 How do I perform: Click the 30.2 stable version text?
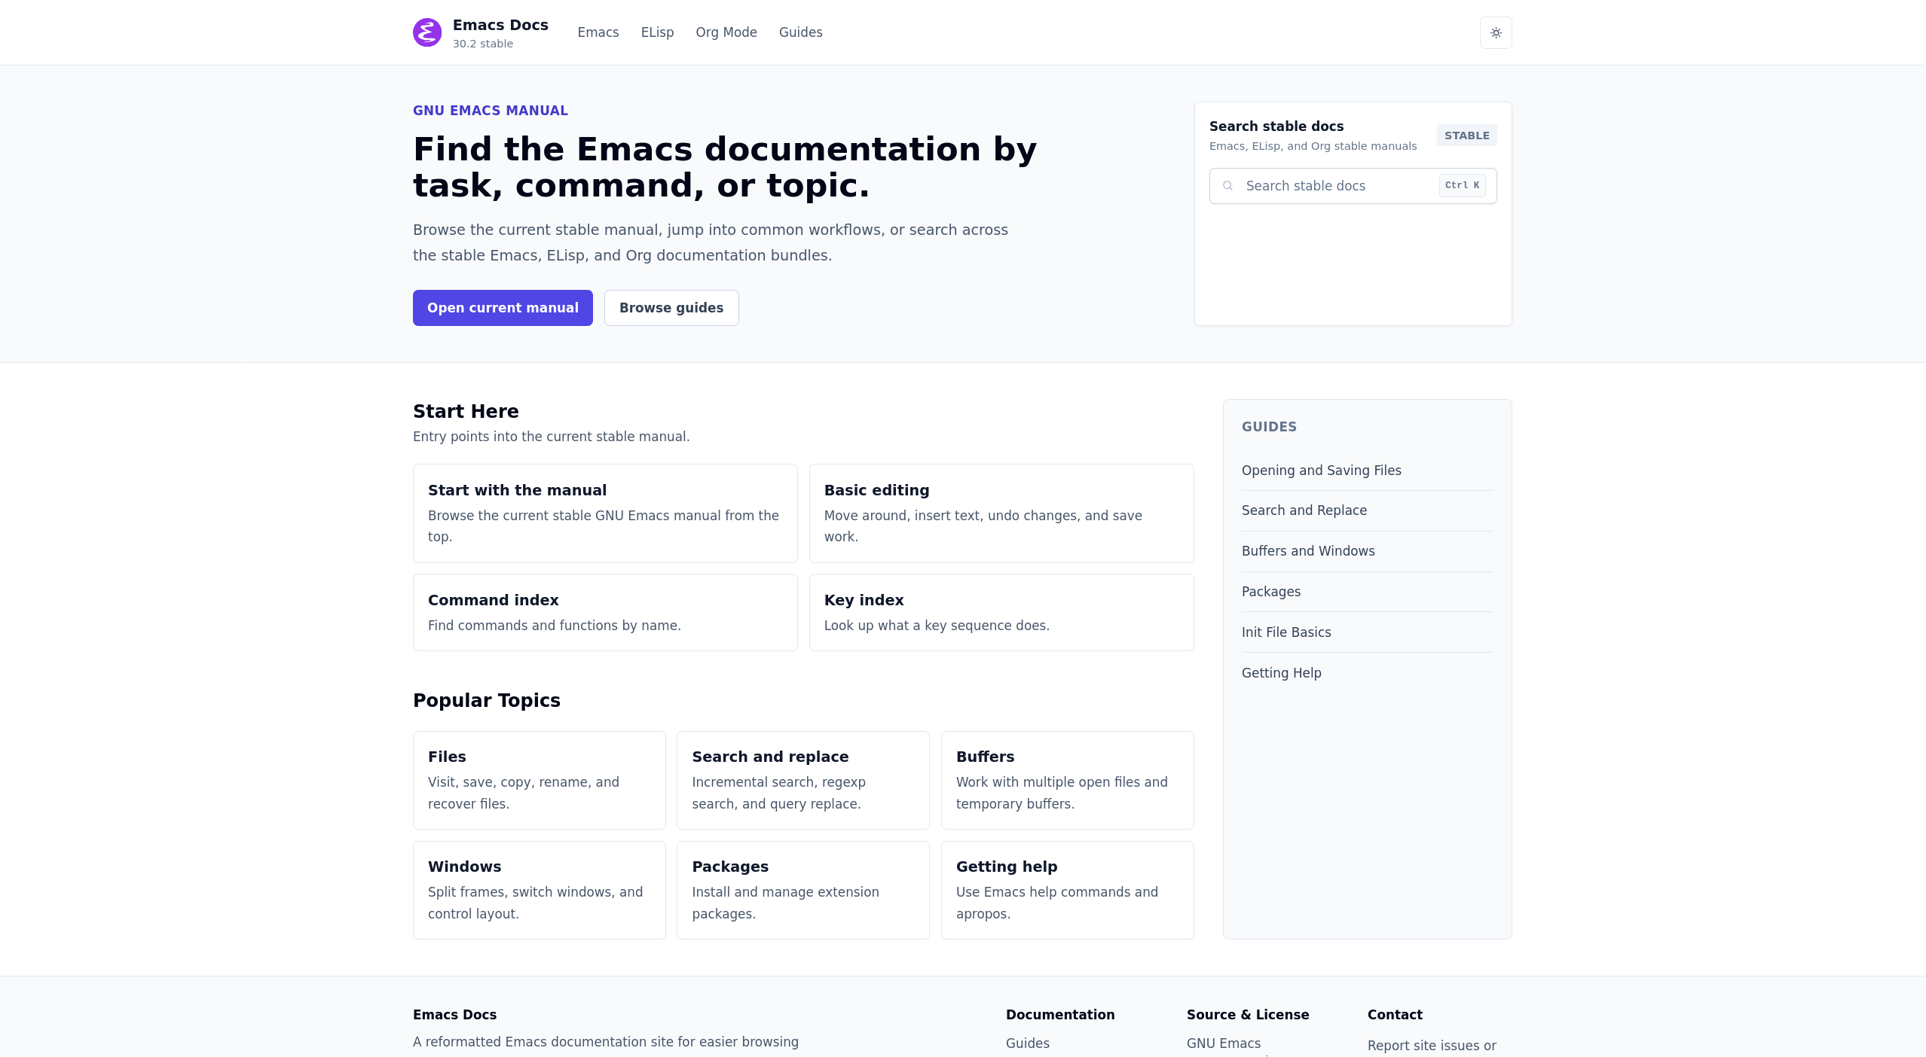483,44
